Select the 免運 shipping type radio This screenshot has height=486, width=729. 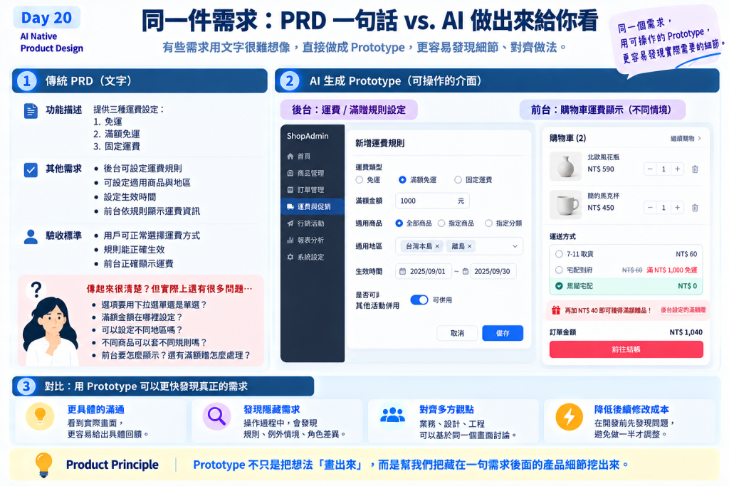coord(360,180)
